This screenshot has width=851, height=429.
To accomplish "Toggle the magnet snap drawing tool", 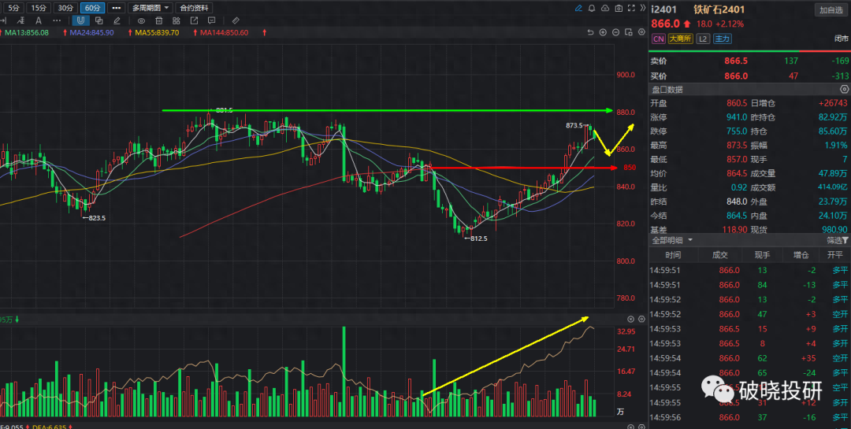I will tap(80, 20).
